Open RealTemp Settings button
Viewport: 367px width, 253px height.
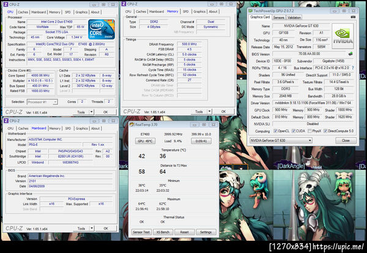[206, 232]
